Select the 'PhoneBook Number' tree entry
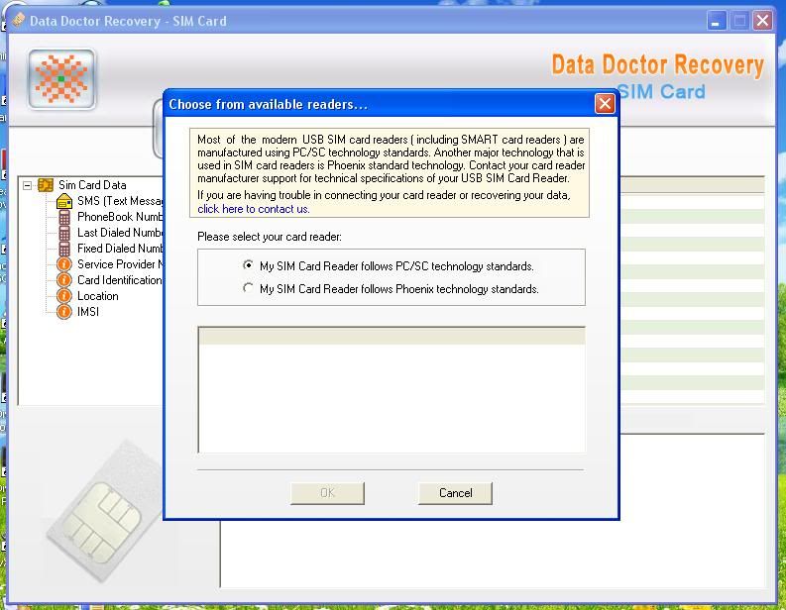786x610 pixels. (120, 217)
